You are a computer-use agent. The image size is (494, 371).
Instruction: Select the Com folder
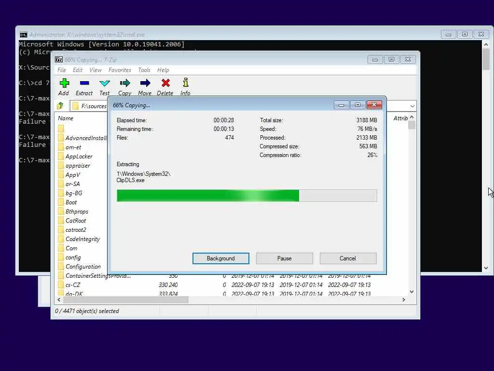coord(71,248)
